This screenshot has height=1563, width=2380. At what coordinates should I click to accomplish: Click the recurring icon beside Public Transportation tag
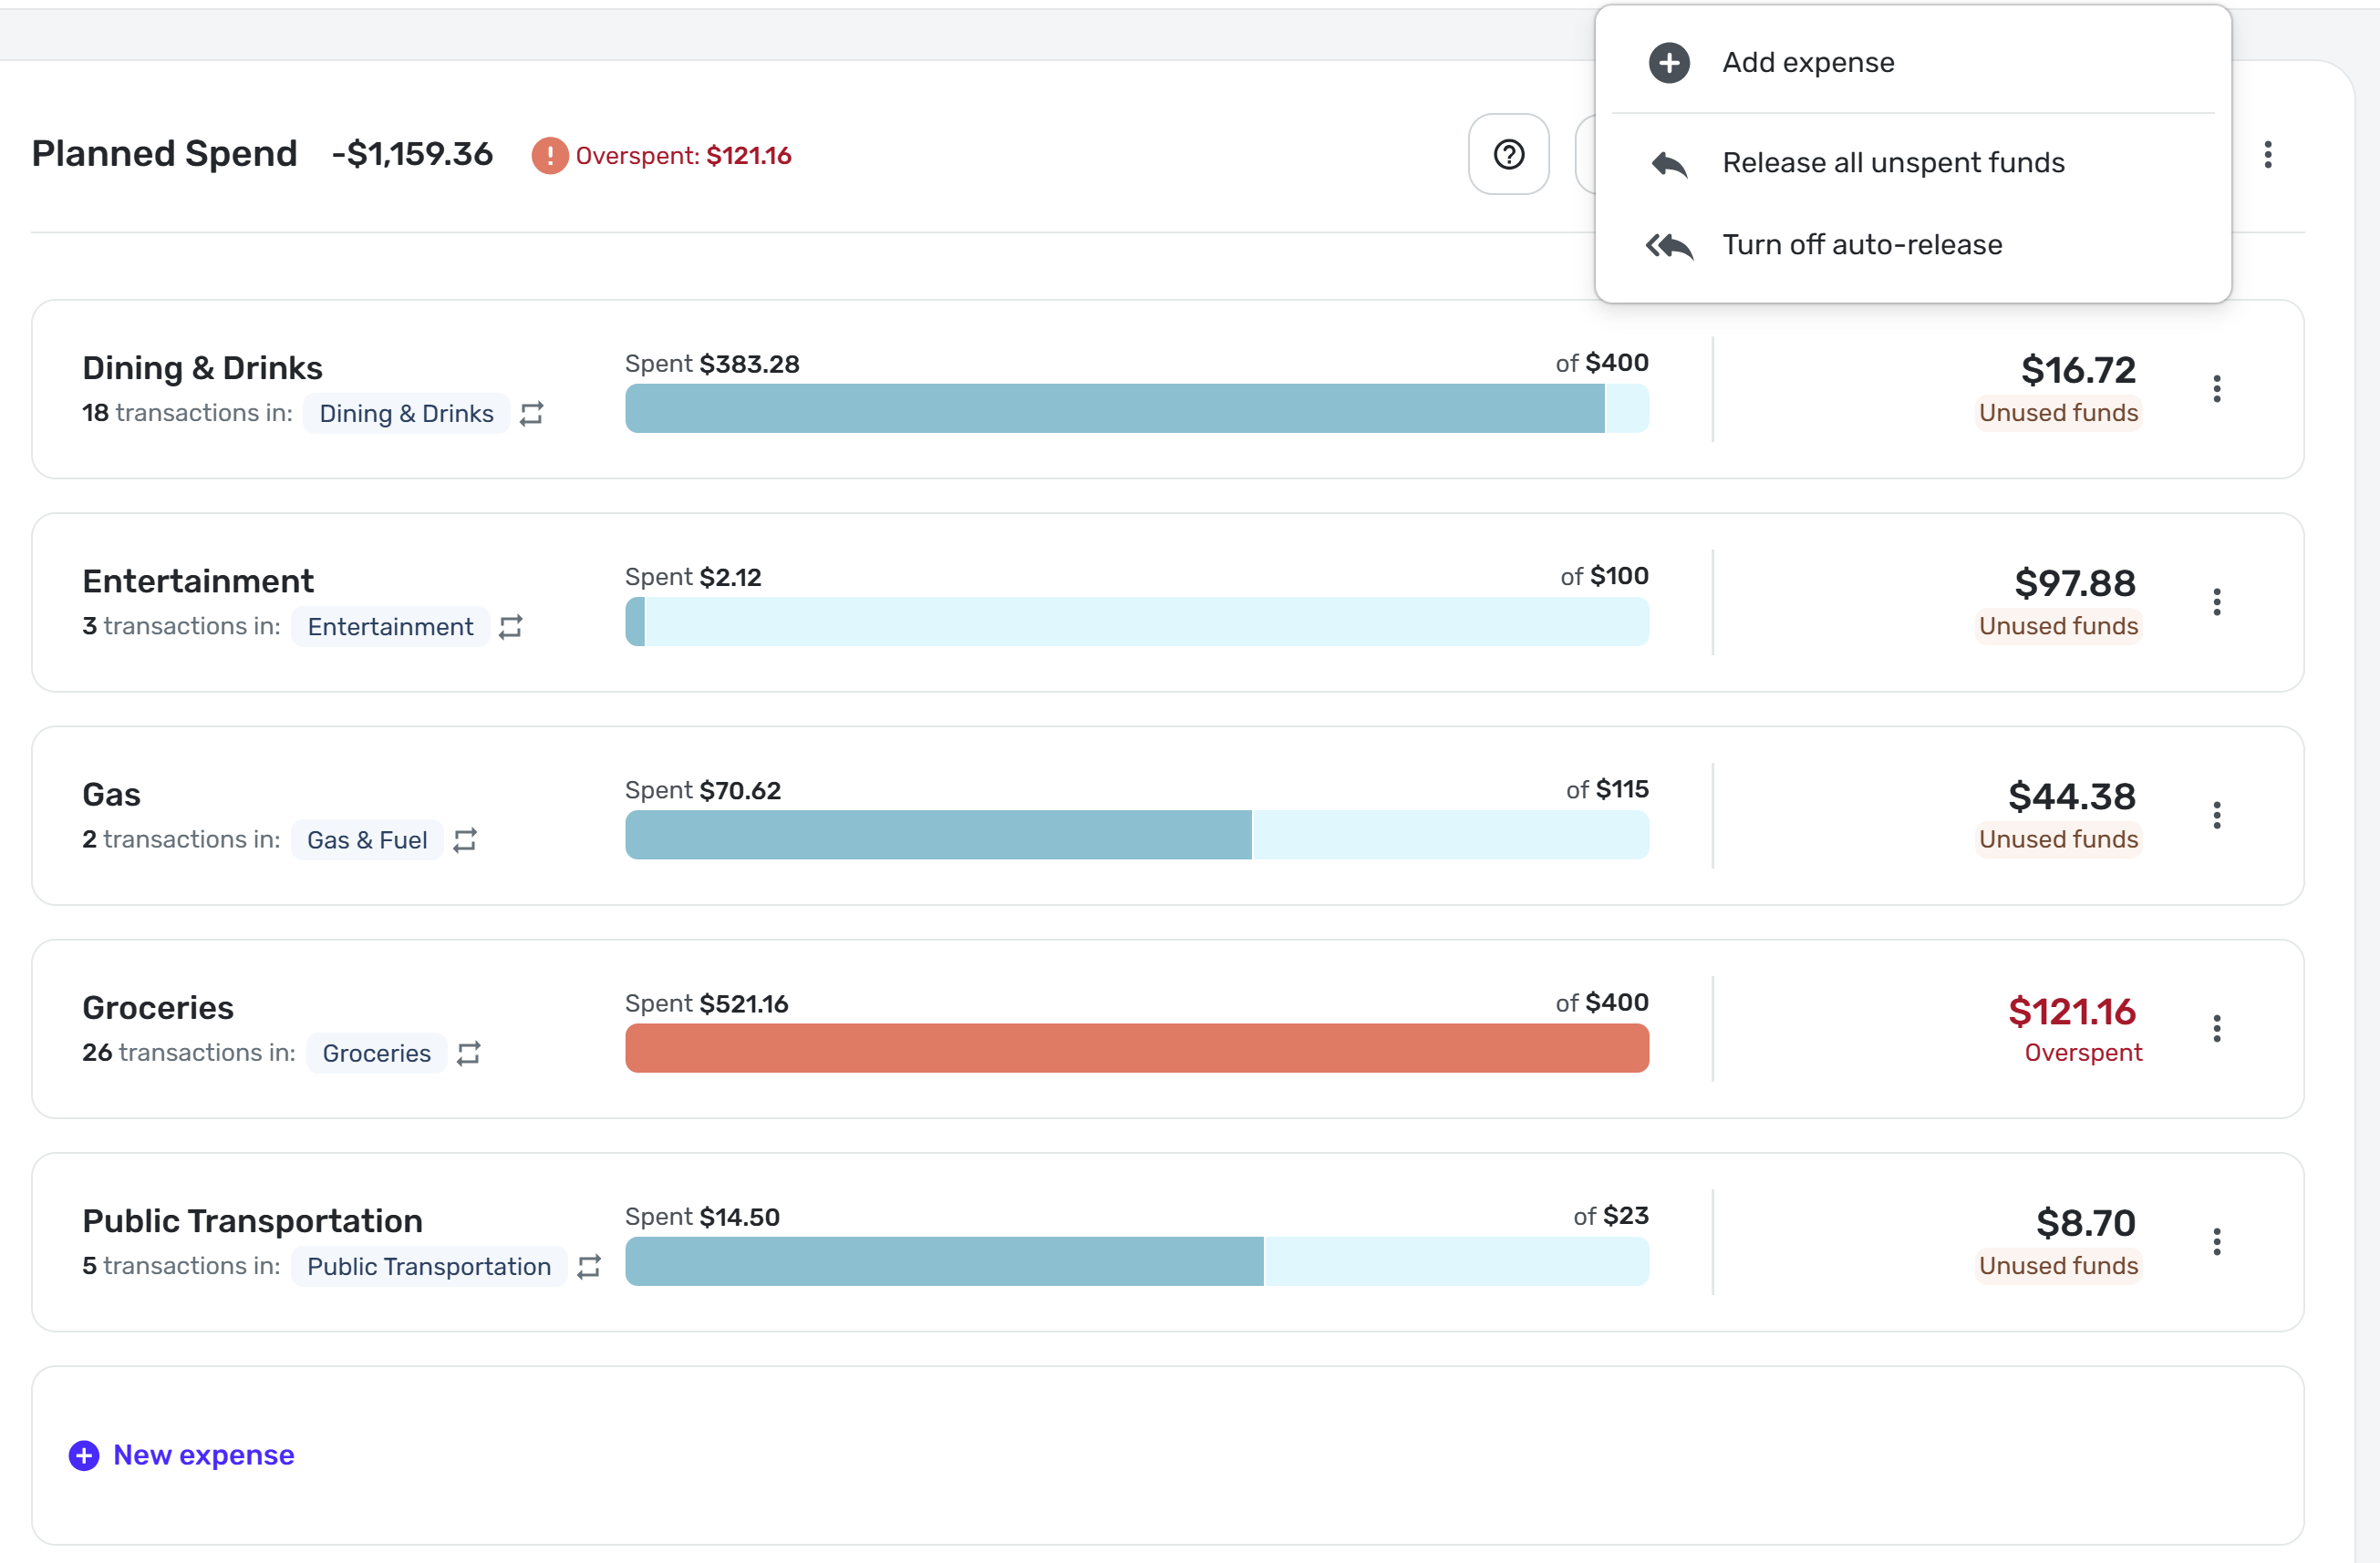(x=589, y=1266)
